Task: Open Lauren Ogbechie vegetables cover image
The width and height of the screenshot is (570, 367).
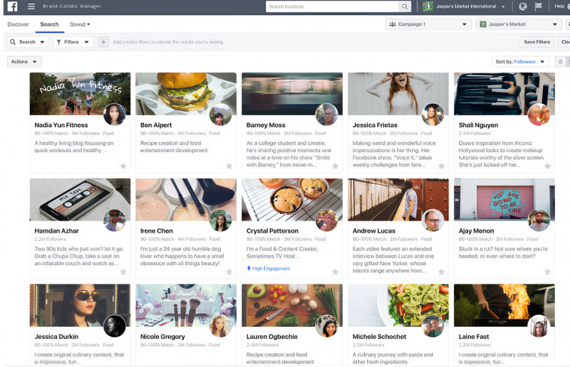Action: (292, 305)
